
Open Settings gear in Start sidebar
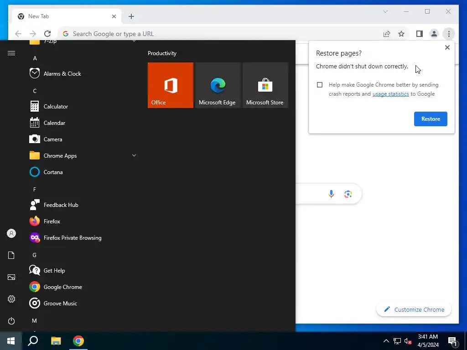(x=11, y=299)
